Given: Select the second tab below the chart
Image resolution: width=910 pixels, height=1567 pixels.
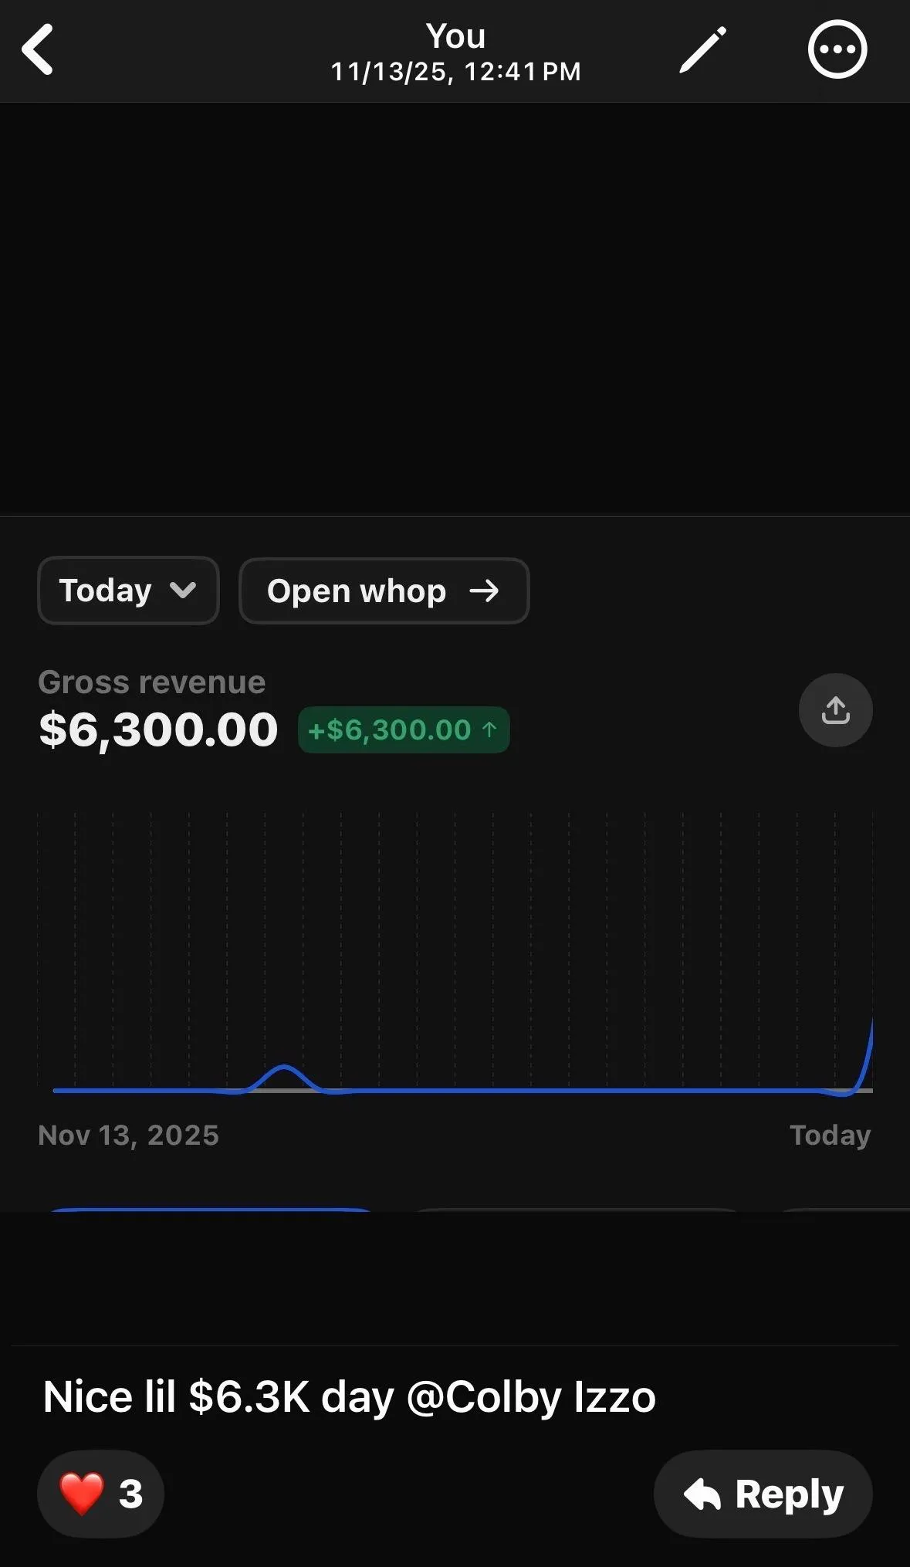Looking at the screenshot, I should tap(577, 1210).
